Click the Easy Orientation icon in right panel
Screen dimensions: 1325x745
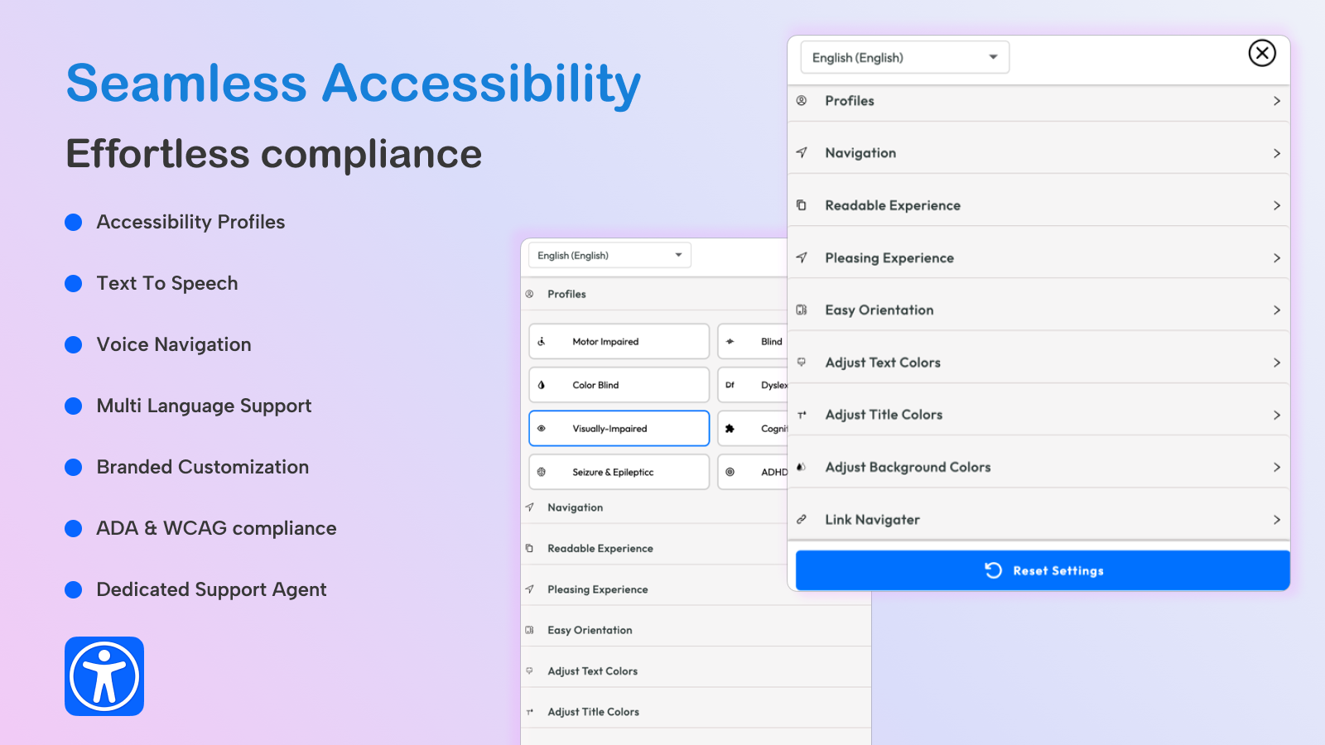(x=802, y=310)
